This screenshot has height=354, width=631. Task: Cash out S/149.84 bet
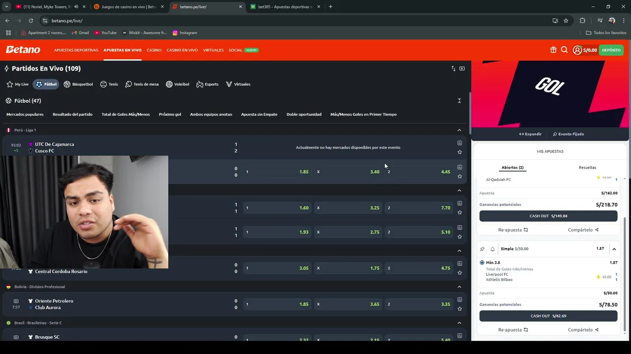[x=548, y=216]
